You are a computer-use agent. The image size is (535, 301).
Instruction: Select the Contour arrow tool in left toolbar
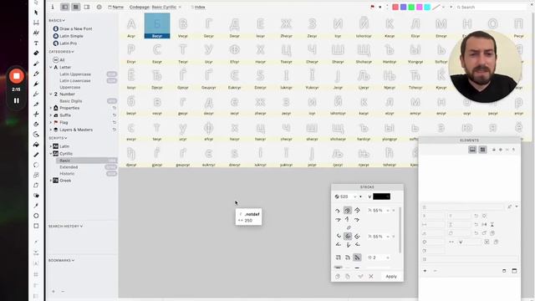click(36, 13)
